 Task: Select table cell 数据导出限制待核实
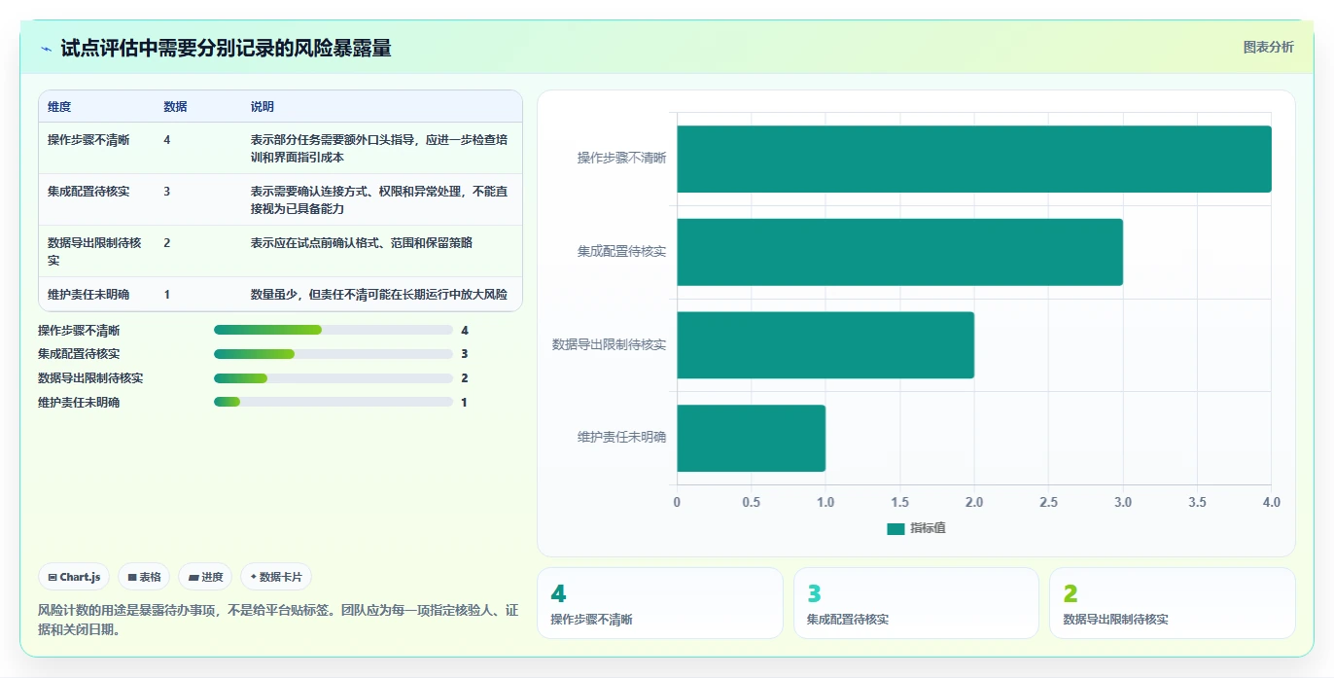[95, 251]
